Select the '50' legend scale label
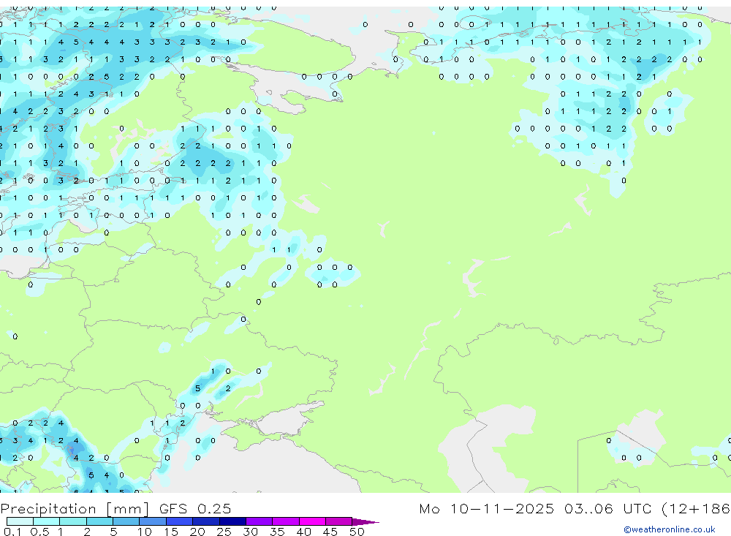 357,532
